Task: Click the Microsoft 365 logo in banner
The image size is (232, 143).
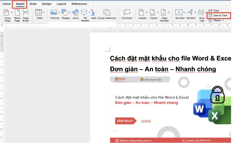Action: pos(151,80)
